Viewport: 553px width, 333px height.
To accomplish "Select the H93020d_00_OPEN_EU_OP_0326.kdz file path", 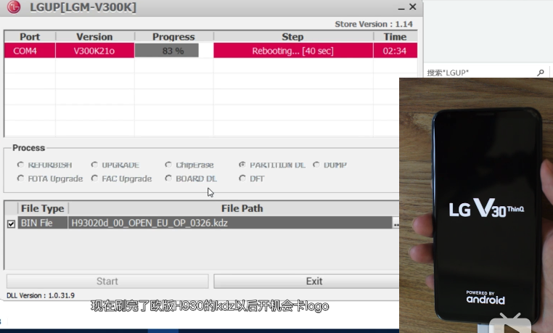I will click(230, 223).
